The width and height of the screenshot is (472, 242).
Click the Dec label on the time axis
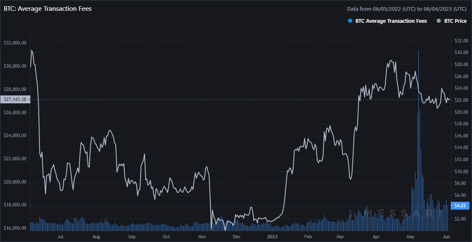pyautogui.click(x=236, y=236)
